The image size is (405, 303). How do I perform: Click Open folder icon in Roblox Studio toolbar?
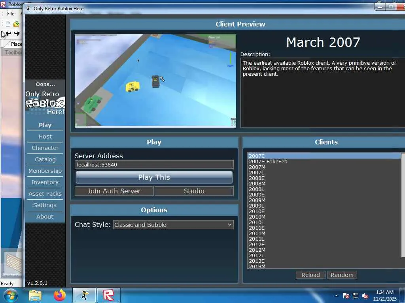tap(16, 24)
